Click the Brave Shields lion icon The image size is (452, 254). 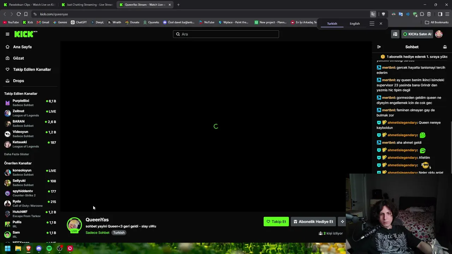(383, 14)
